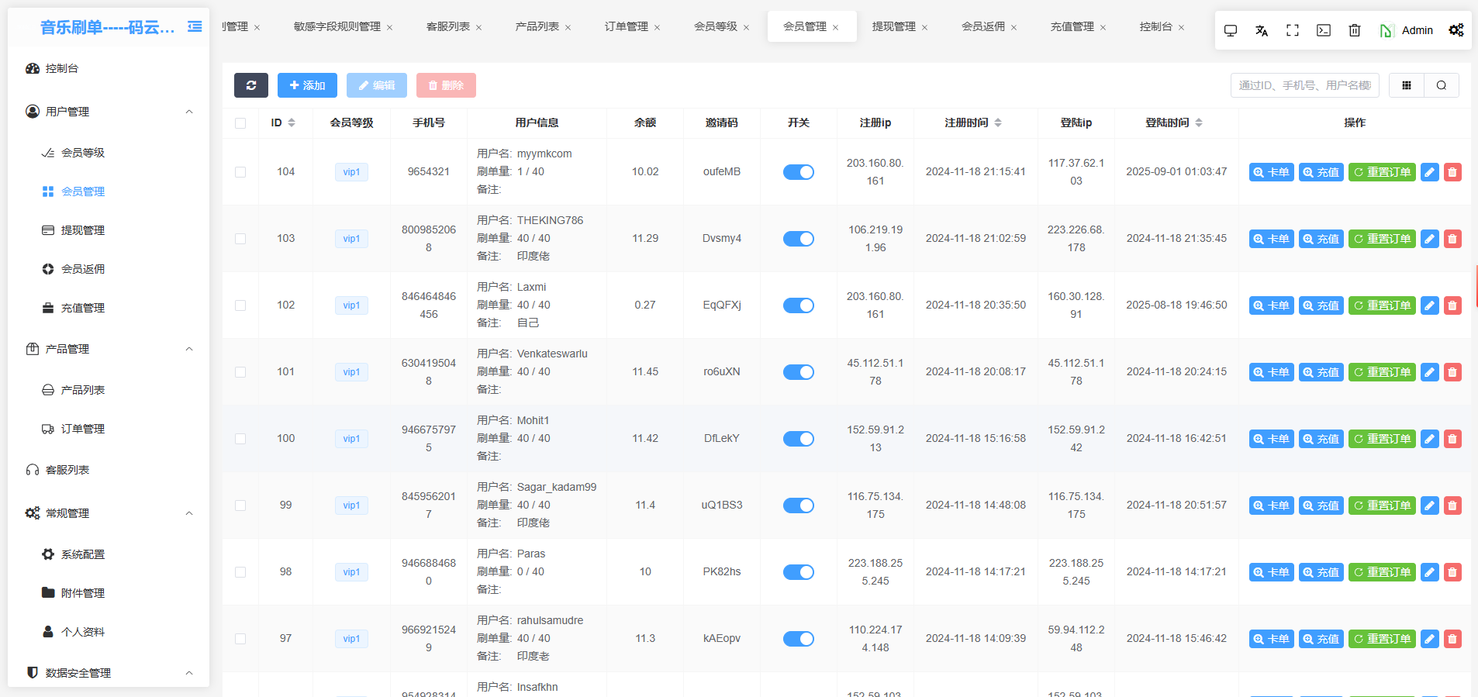Click the fullscreen toggle icon in header
Screen dimensions: 1478x697
point(1292,30)
